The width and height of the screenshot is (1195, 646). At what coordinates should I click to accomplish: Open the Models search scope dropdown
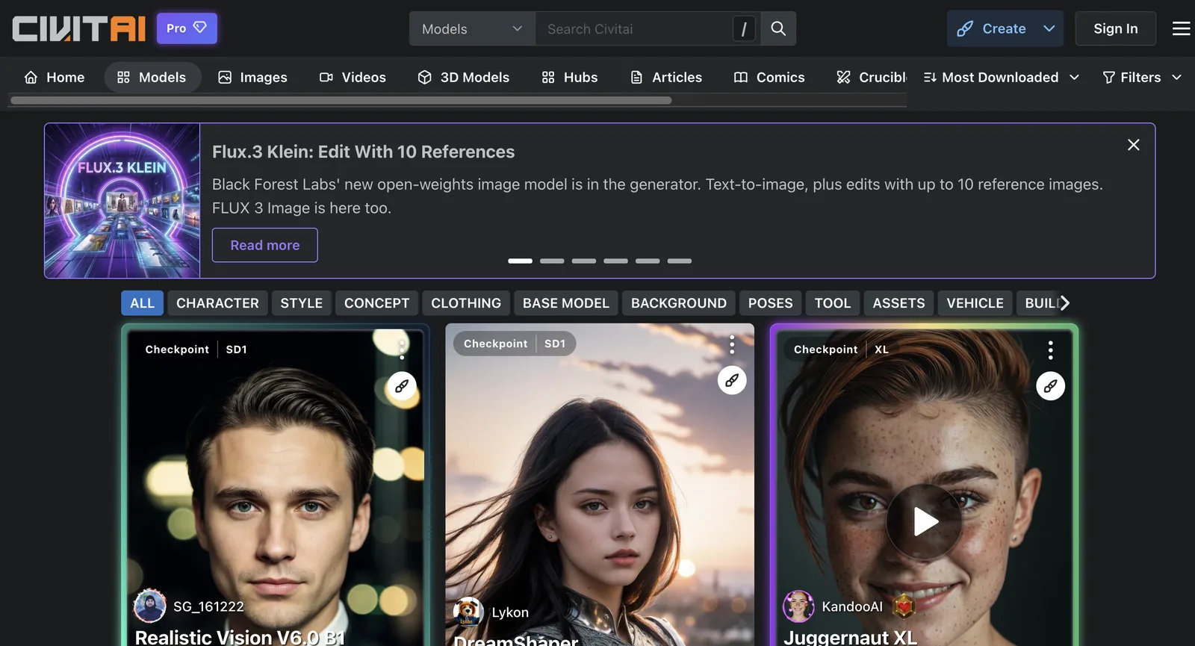click(472, 28)
